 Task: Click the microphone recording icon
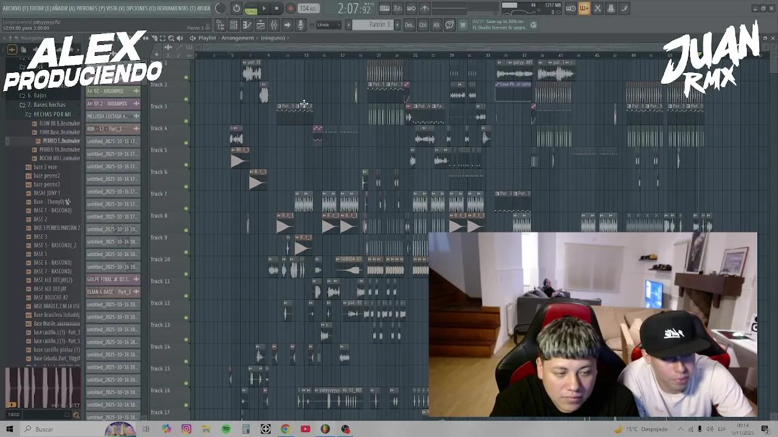300,25
